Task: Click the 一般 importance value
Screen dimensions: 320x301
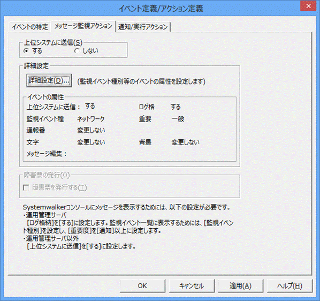Action: click(178, 119)
